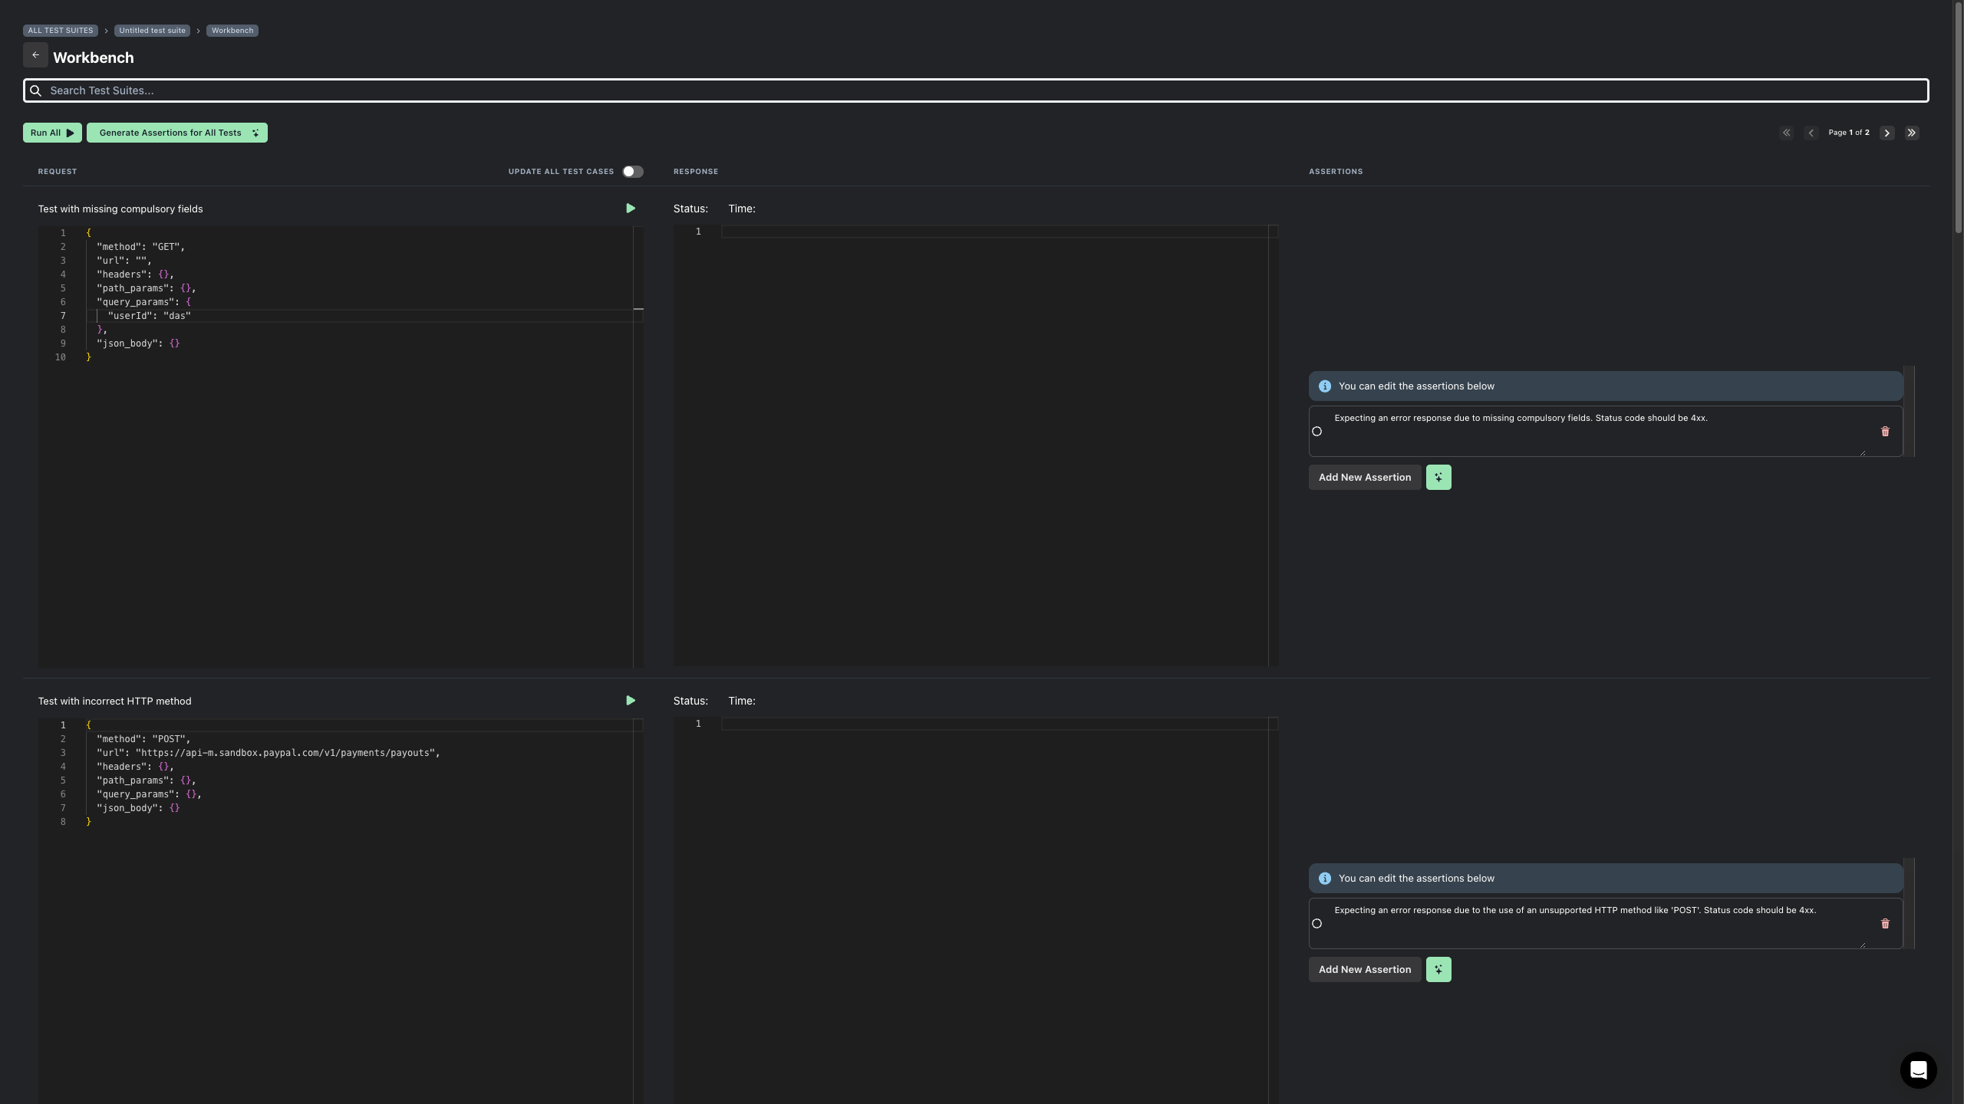
Task: Go to next page of tests
Action: coord(1887,133)
